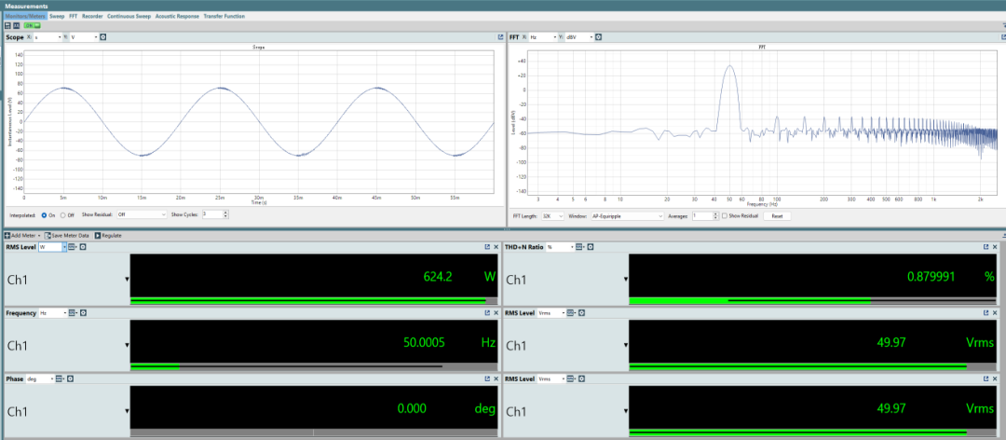Viewport: 1006px width, 440px height.
Task: Open the Scope Y-axis unit dropdown
Action: pos(84,37)
